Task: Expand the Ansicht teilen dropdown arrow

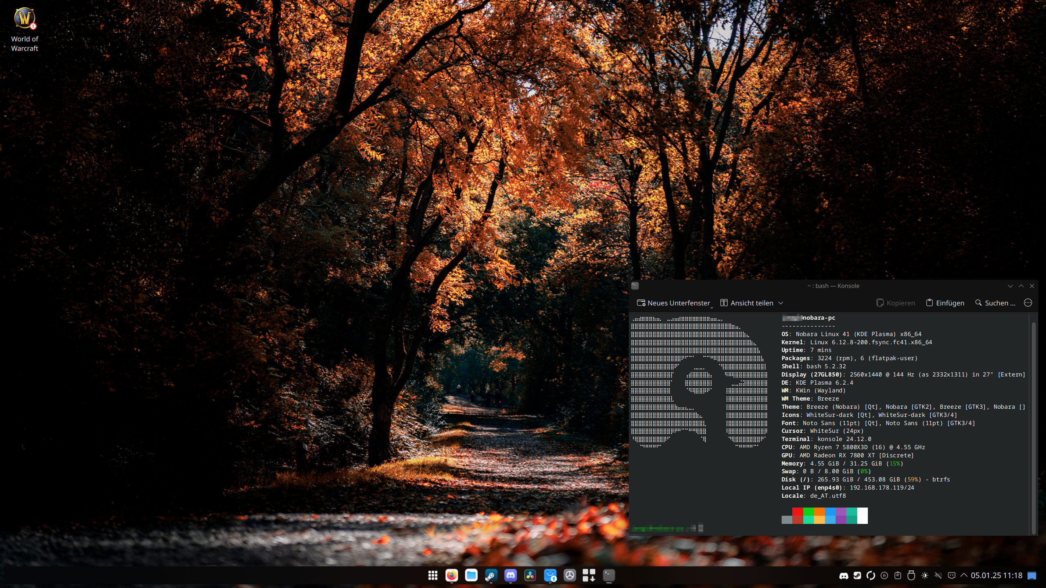Action: [x=781, y=303]
